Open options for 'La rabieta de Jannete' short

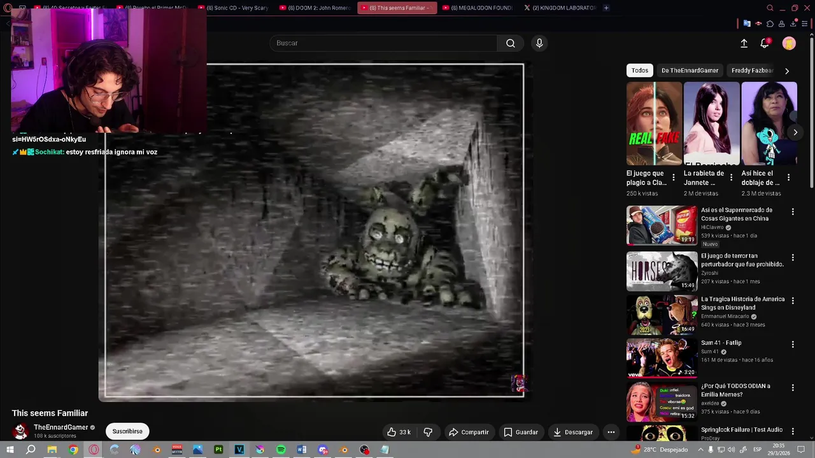pyautogui.click(x=731, y=177)
